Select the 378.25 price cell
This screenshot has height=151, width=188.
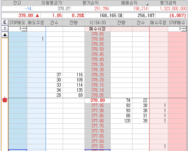[x=97, y=75]
